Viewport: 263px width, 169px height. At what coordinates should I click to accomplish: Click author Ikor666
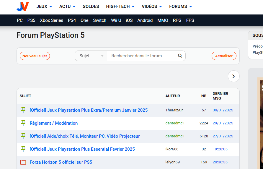point(172,149)
